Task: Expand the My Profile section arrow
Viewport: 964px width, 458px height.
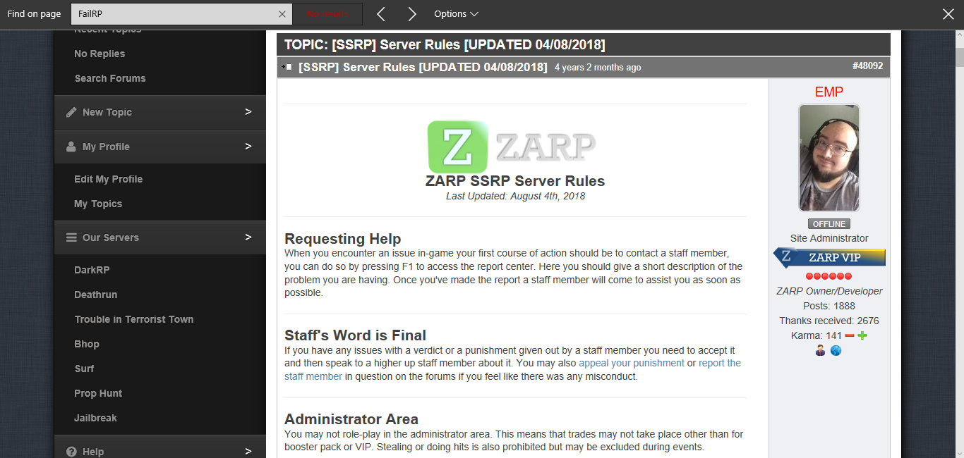Action: coord(248,146)
